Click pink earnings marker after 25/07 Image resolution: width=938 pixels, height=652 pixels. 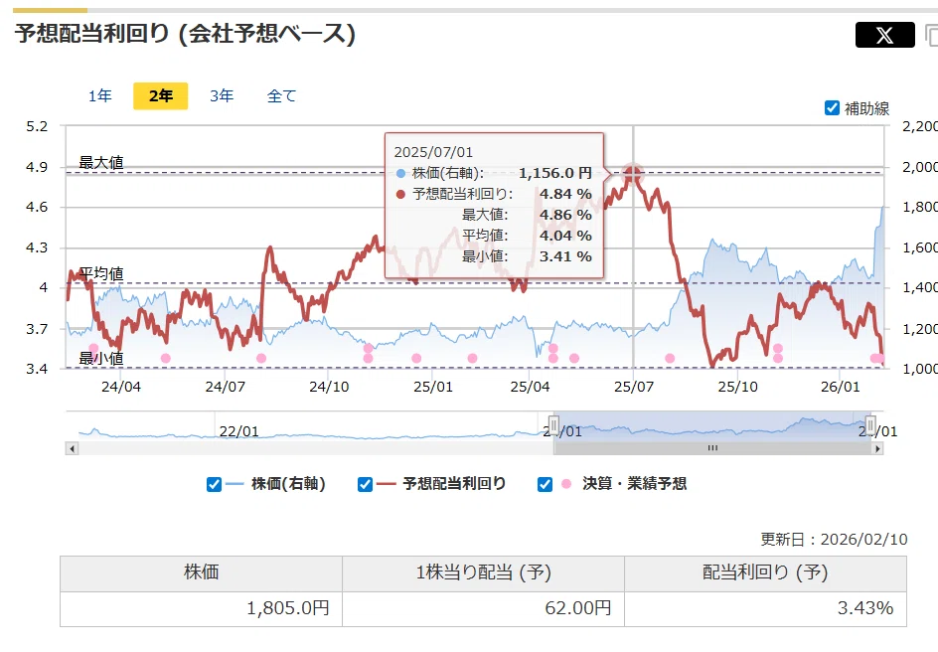pyautogui.click(x=670, y=358)
